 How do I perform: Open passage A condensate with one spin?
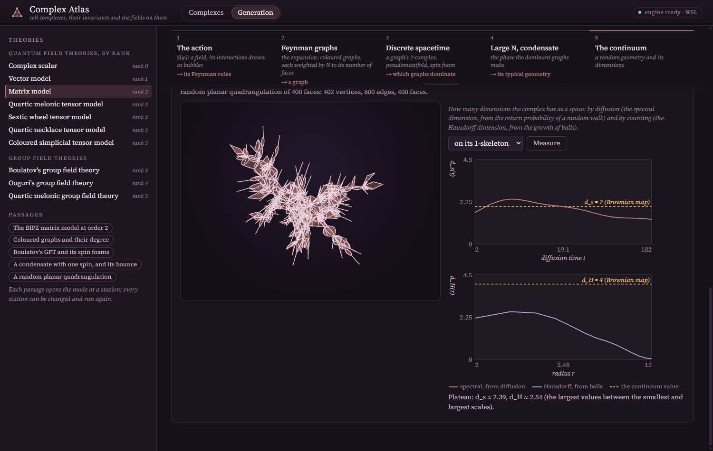coord(75,265)
